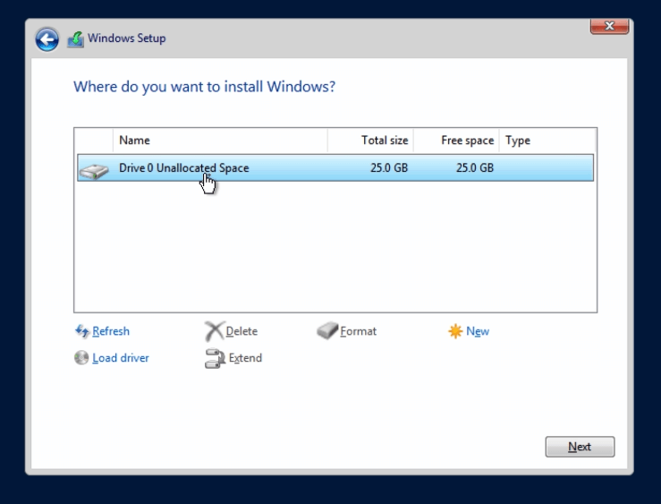Click the Delete text link
Viewport: 661px width, 504px height.
pyautogui.click(x=242, y=331)
